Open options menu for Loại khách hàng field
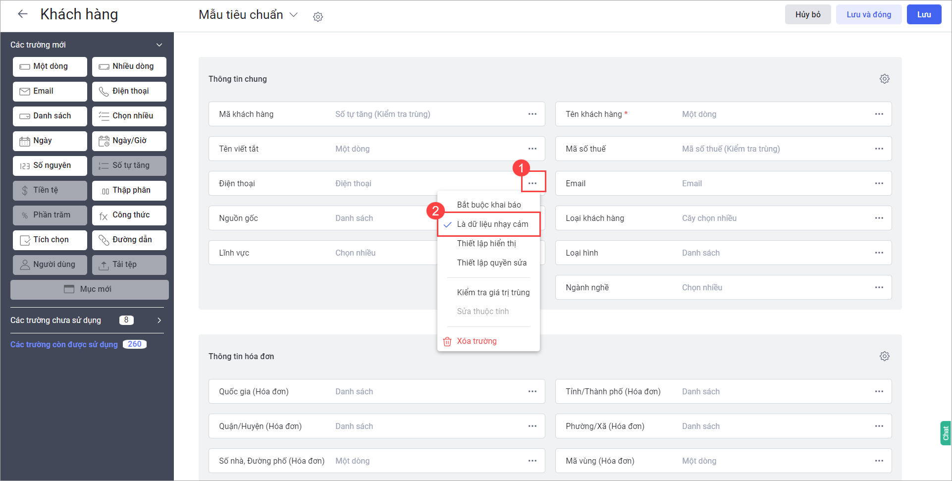The image size is (952, 481). click(879, 218)
